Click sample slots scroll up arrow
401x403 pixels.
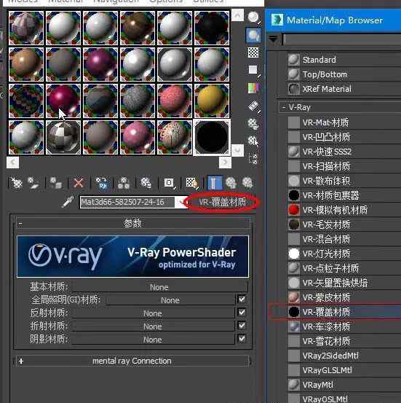click(x=237, y=15)
